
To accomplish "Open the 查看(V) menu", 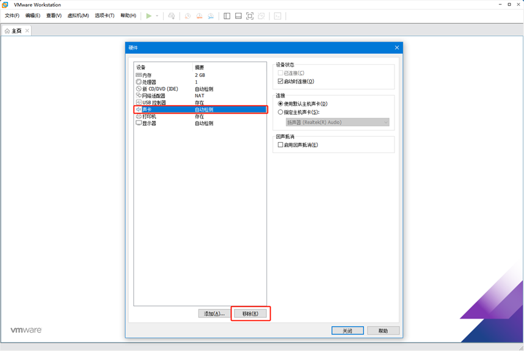I will (54, 16).
